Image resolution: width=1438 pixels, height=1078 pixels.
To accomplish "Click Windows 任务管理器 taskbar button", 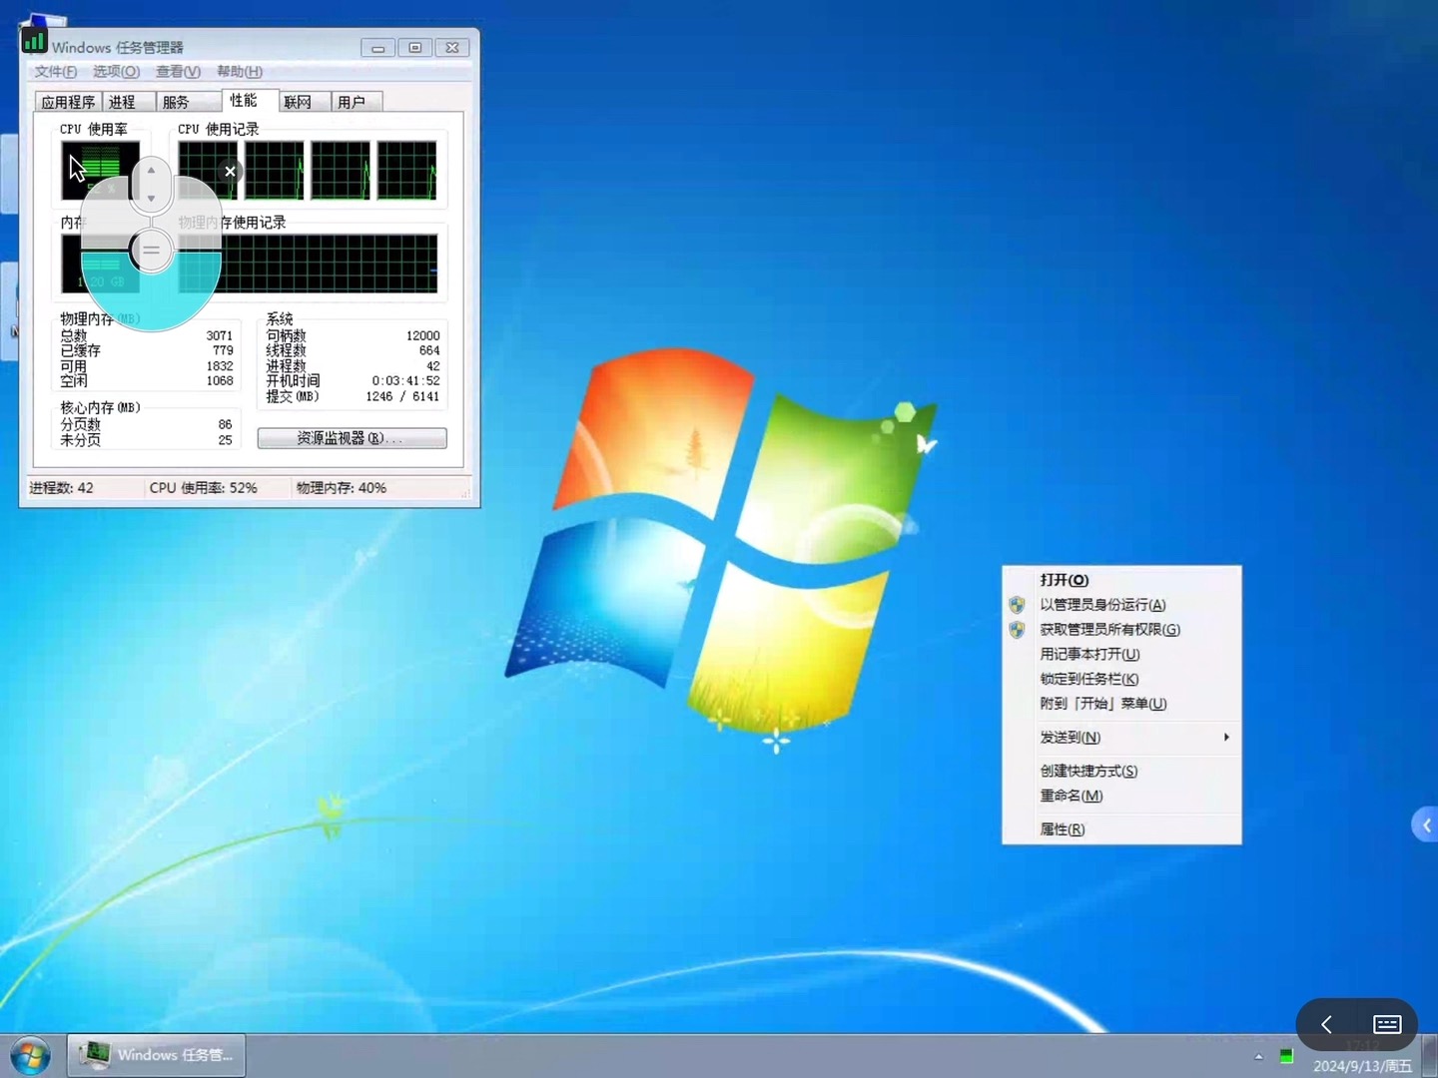I will [x=157, y=1055].
